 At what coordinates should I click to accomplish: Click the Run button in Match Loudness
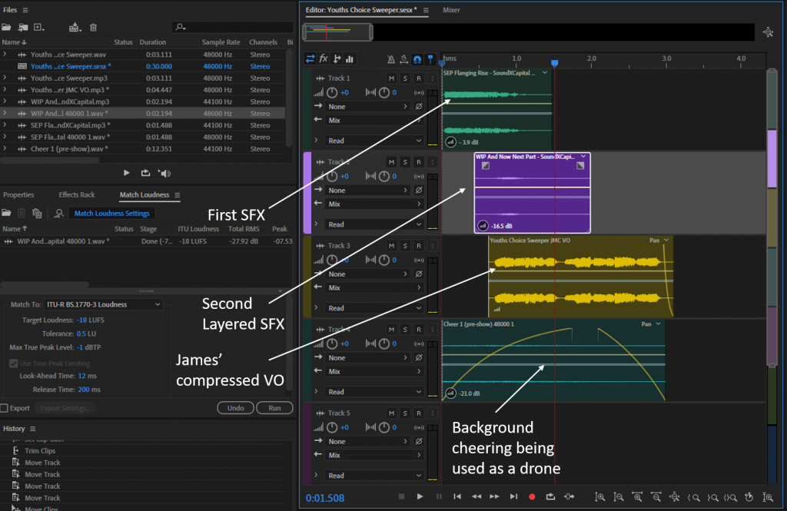click(x=274, y=408)
